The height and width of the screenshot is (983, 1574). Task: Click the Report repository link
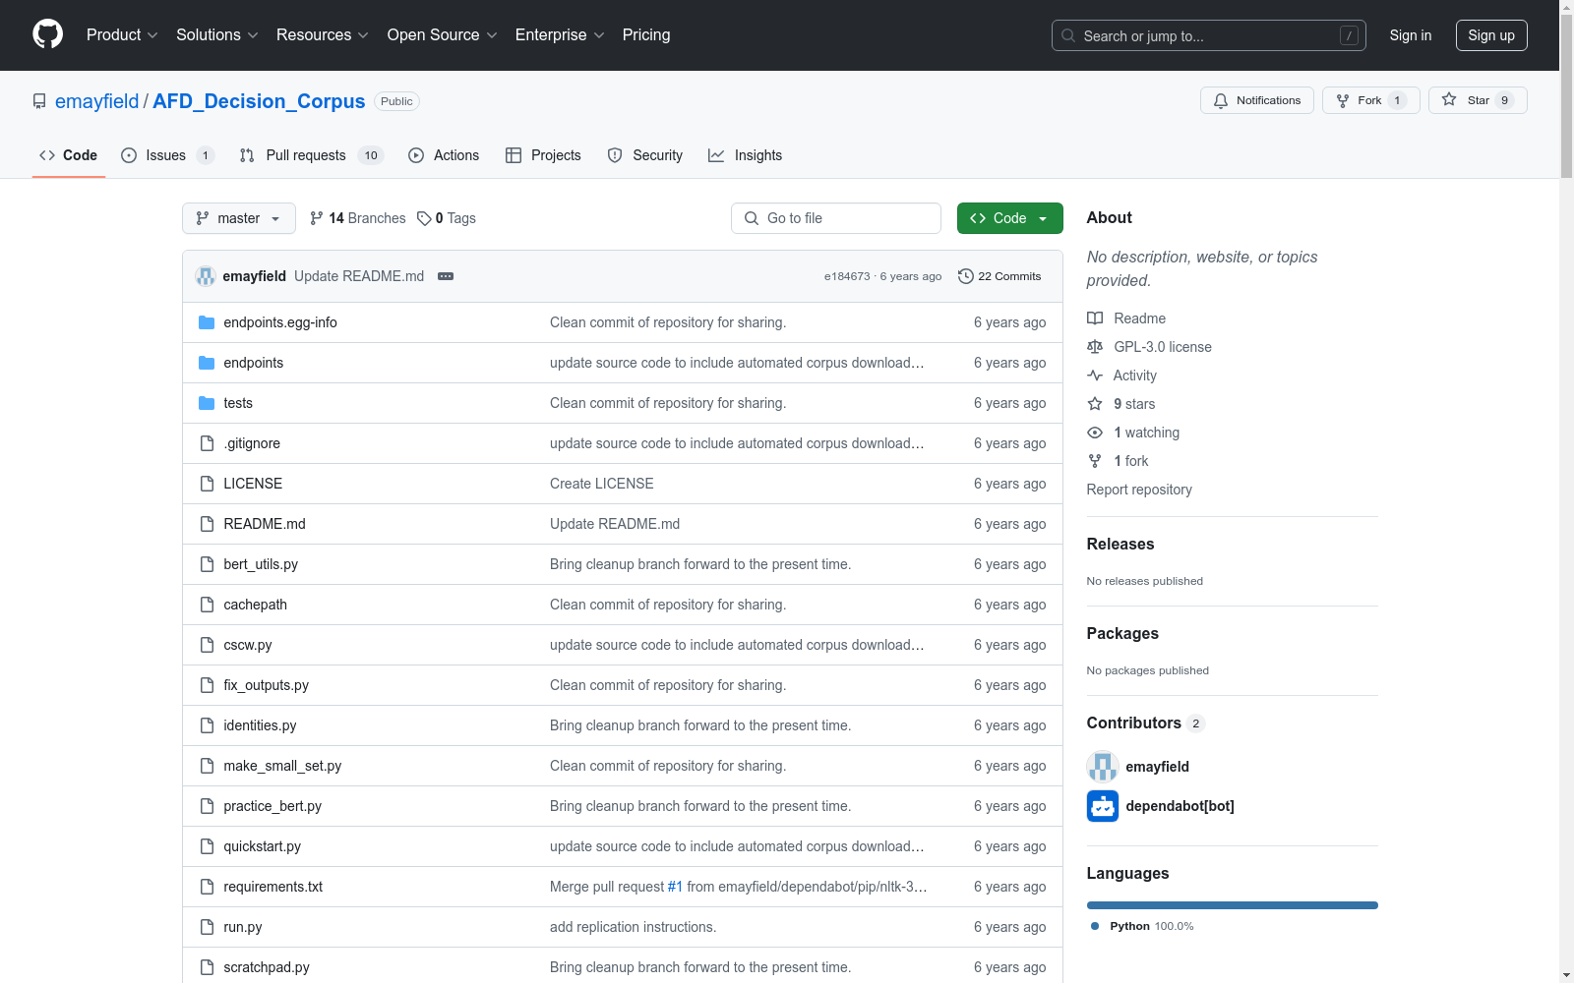coord(1139,490)
